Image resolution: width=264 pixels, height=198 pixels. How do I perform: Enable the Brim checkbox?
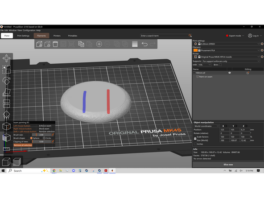(220, 65)
